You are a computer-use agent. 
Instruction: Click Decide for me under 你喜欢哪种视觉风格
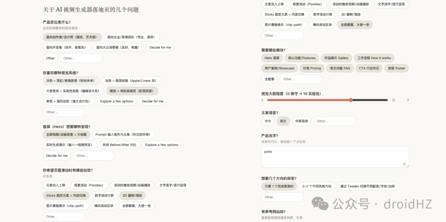pos(153,101)
